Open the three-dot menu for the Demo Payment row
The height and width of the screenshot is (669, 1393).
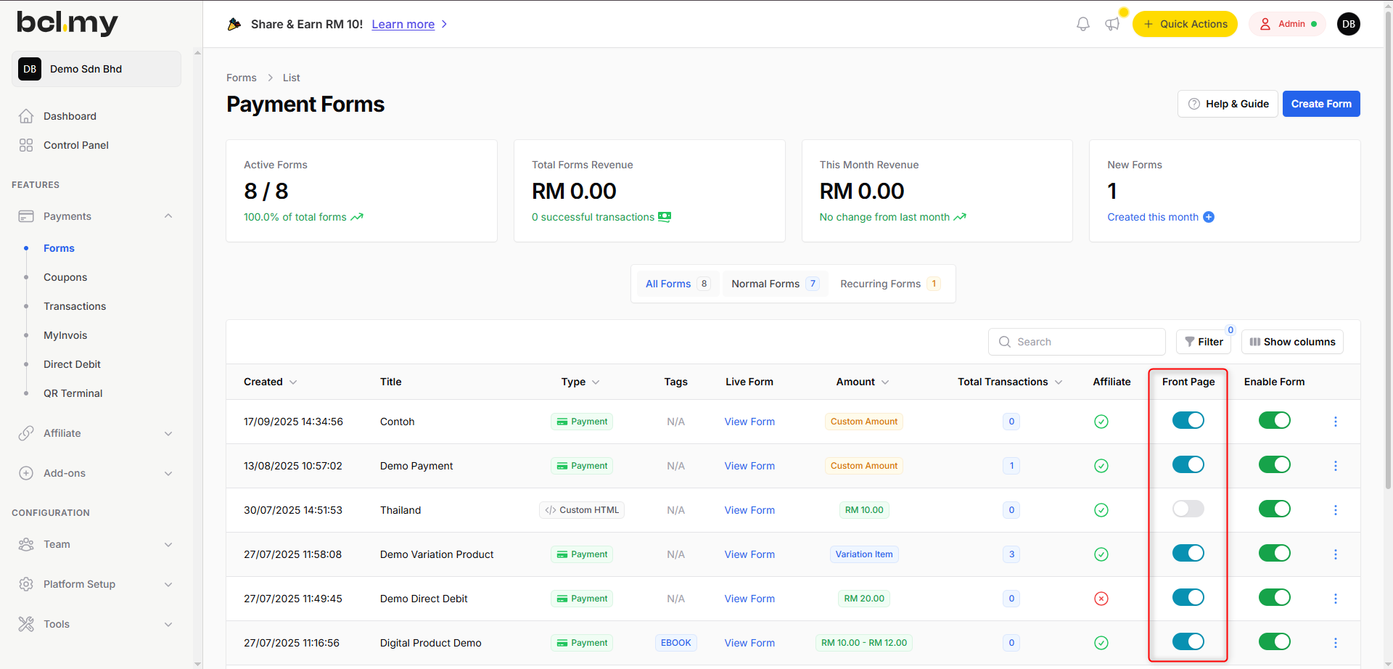point(1336,466)
